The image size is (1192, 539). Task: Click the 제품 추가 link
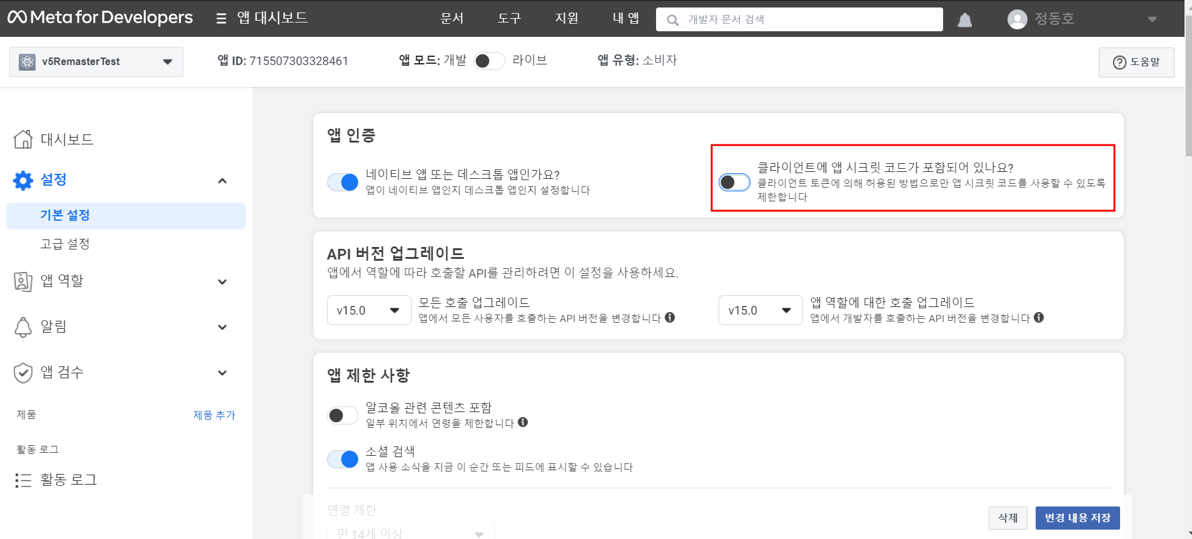214,415
